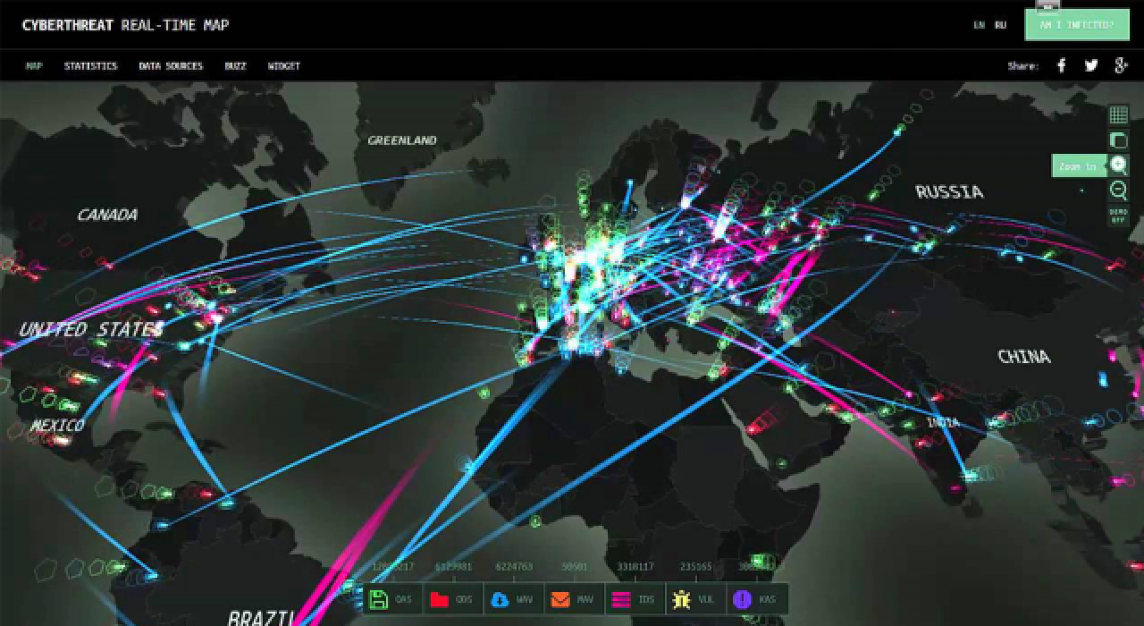This screenshot has width=1144, height=626.
Task: Click the Zoom in magnifier icon
Action: pos(1118,165)
